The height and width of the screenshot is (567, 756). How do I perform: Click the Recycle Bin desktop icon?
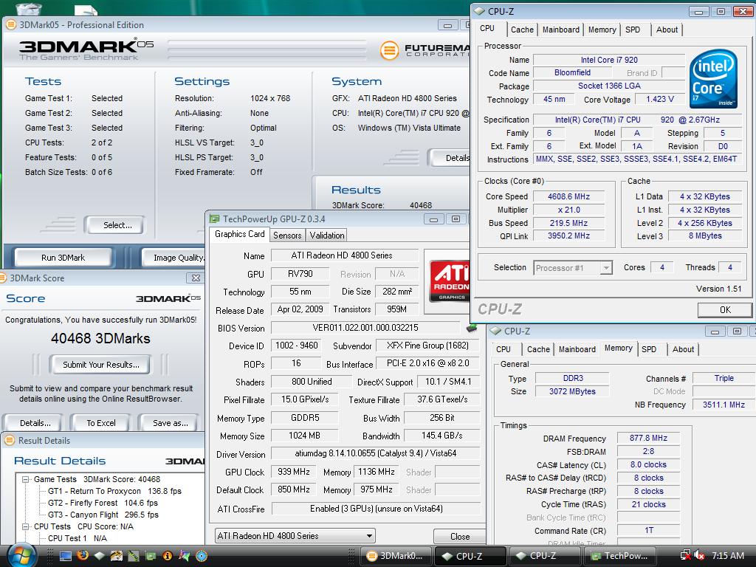[x=29, y=7]
